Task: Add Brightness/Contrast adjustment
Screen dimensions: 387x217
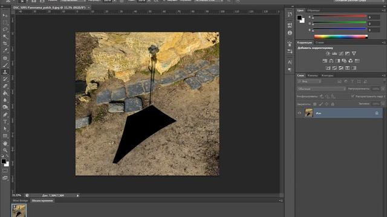Action: click(328, 54)
